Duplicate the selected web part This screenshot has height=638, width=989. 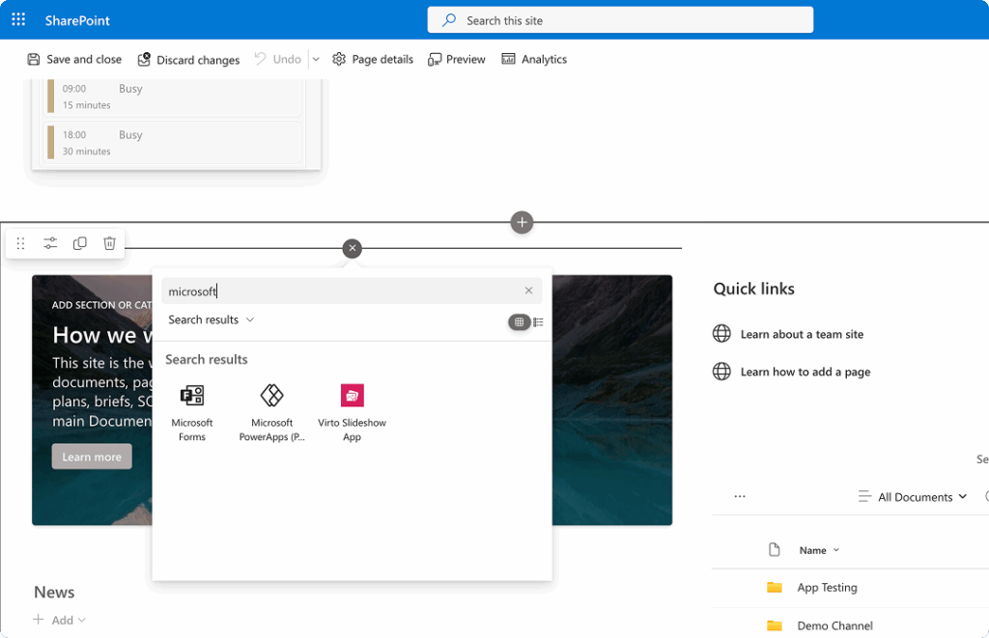80,243
